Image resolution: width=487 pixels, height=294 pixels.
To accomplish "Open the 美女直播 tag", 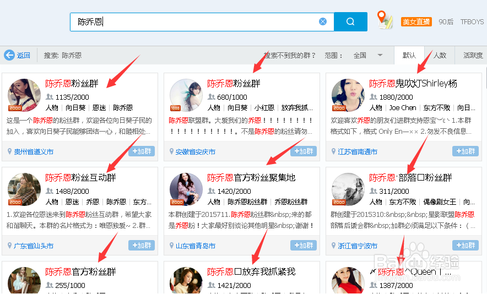I will point(416,21).
